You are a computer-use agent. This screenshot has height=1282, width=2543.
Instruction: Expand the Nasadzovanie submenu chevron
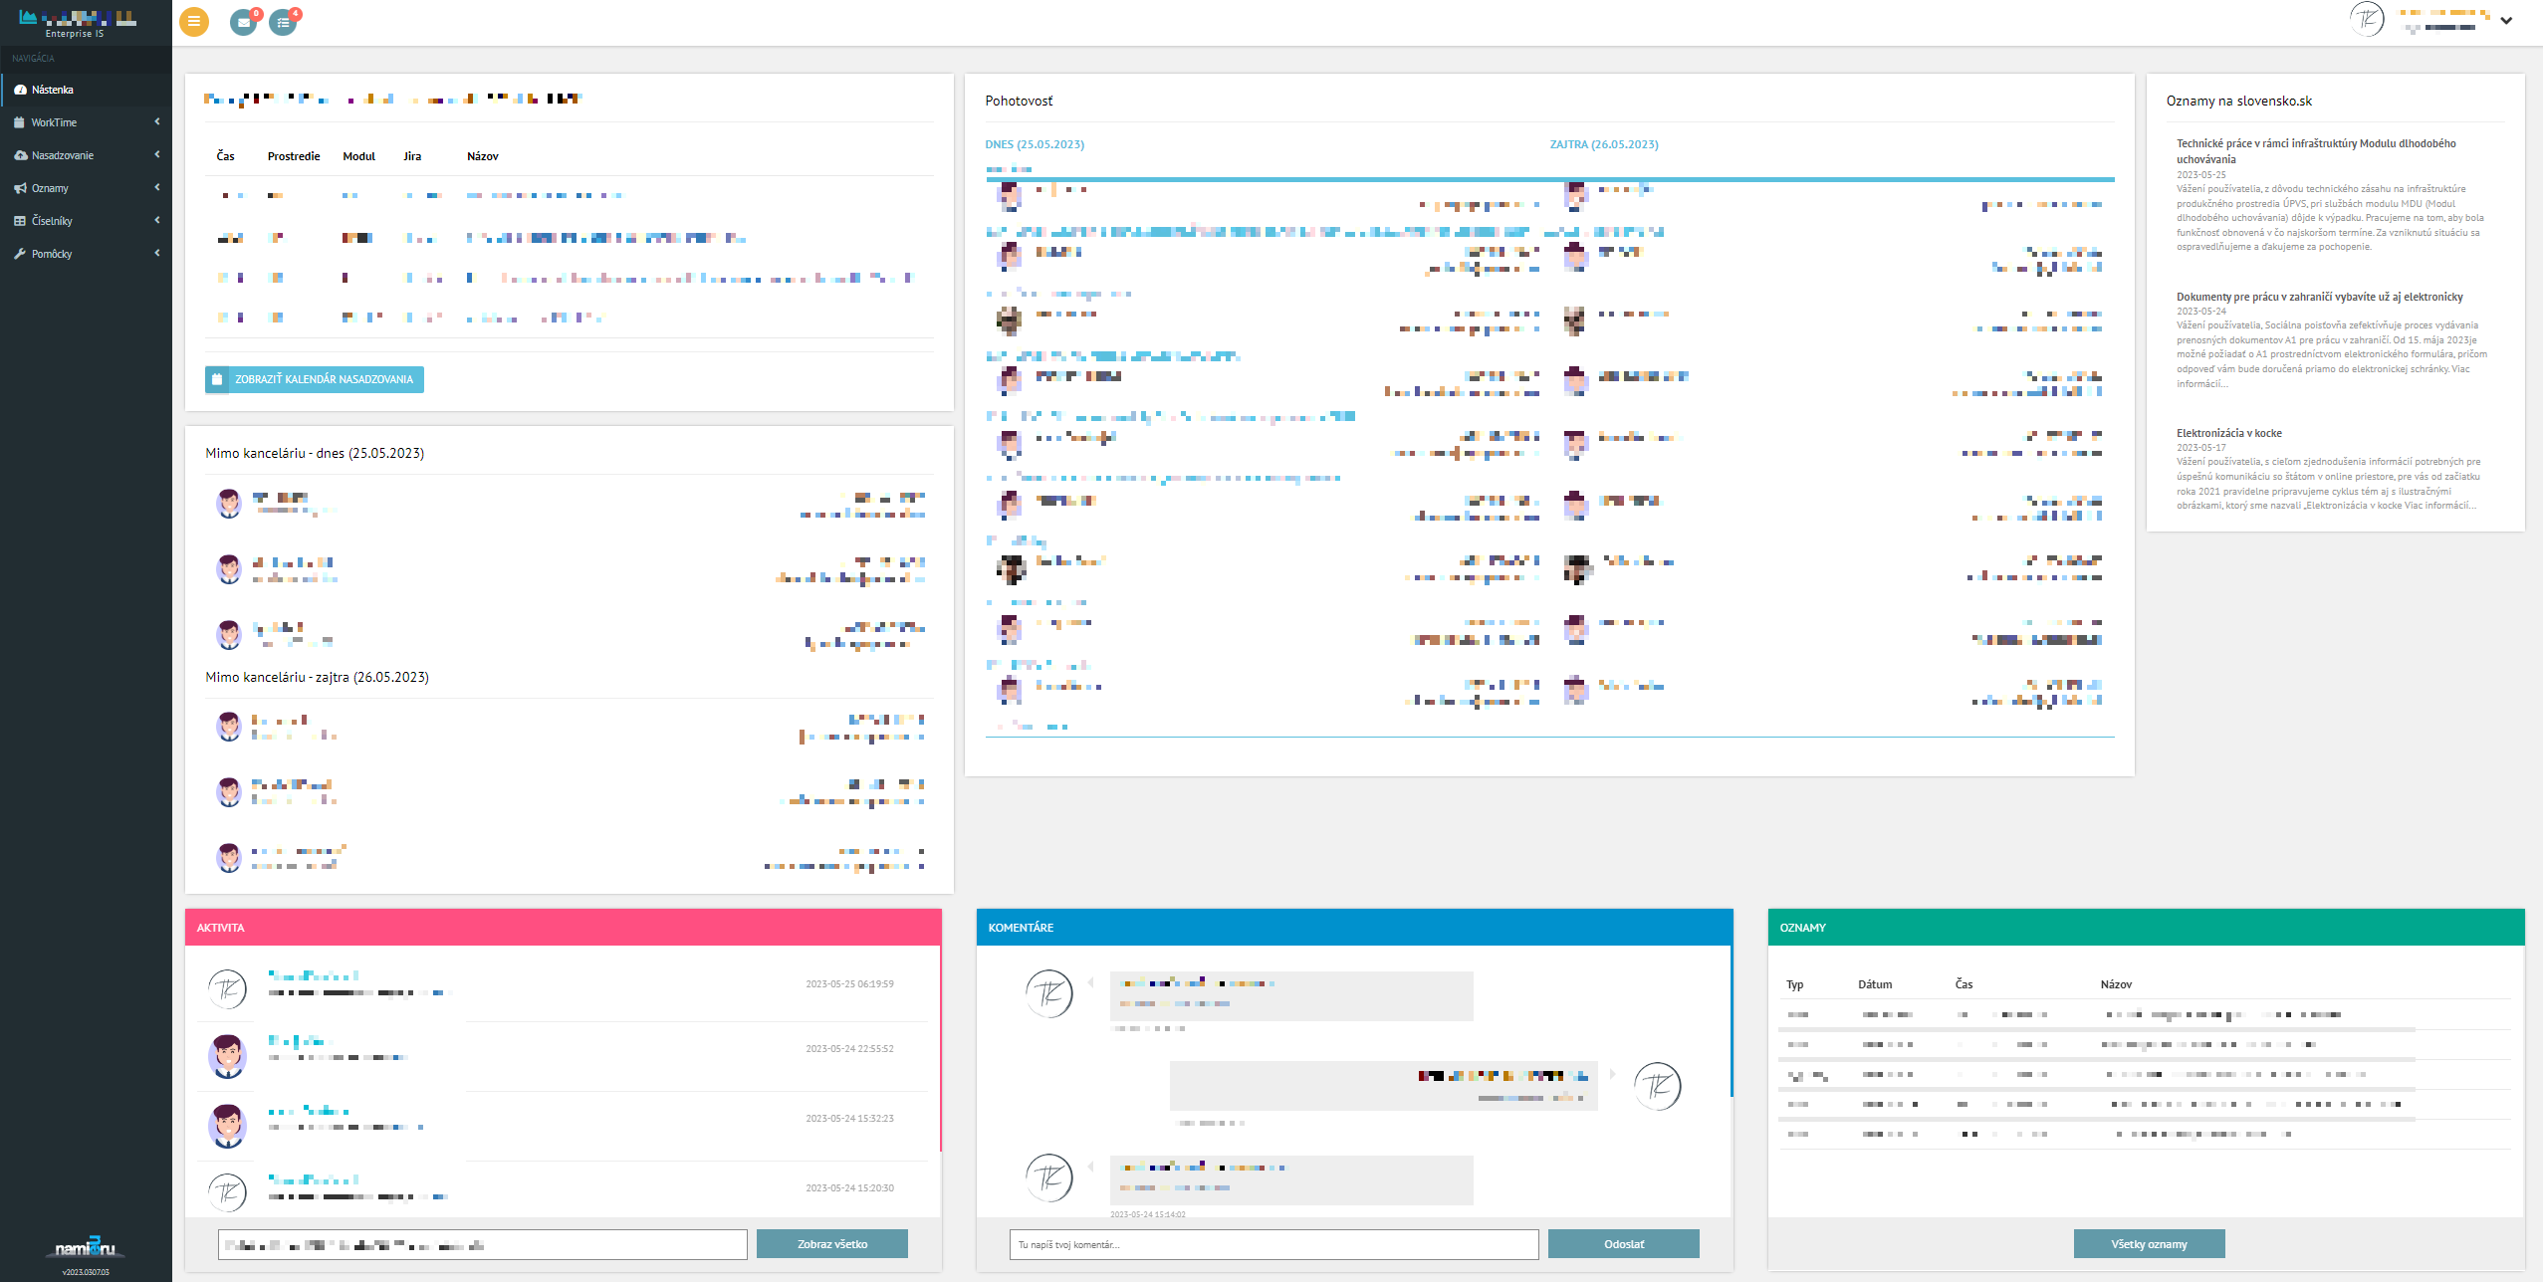click(x=157, y=154)
